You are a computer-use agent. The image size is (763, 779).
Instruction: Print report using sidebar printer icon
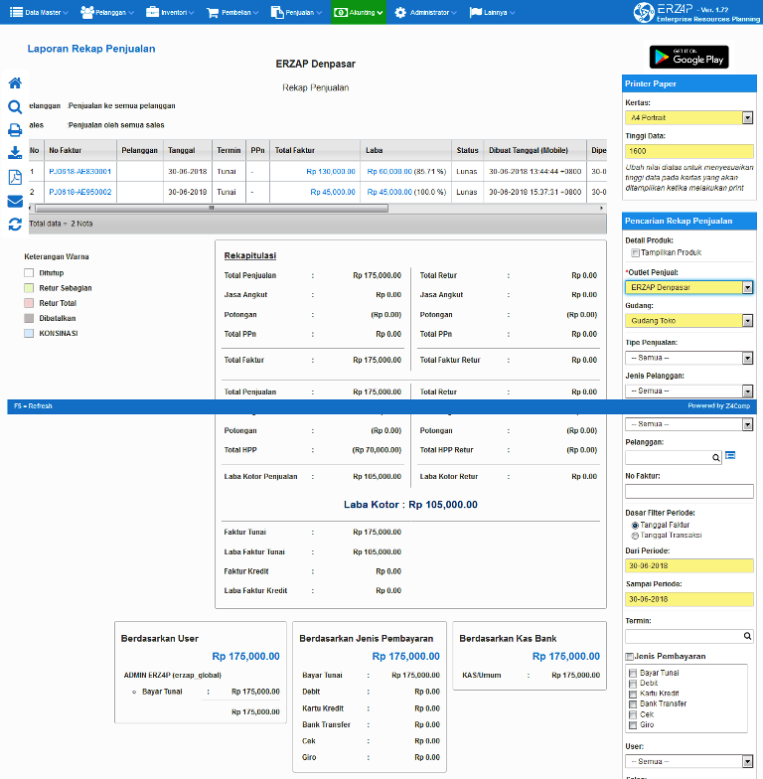pyautogui.click(x=15, y=130)
